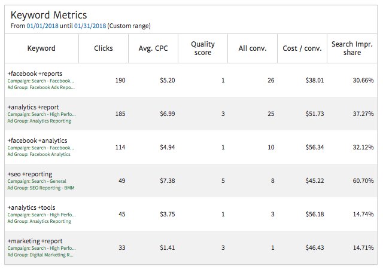Sort by the Keyword column header
Viewport: 383px width, 269px height.
click(x=41, y=48)
